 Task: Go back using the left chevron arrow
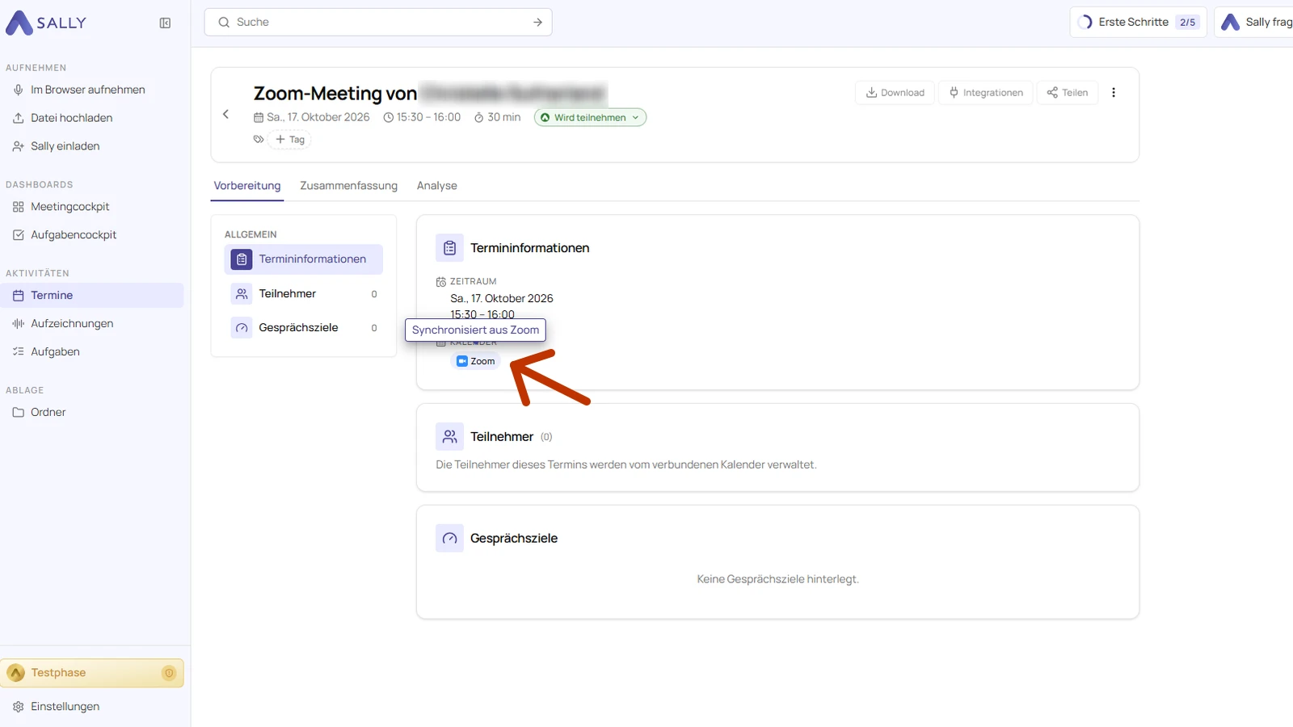225,115
